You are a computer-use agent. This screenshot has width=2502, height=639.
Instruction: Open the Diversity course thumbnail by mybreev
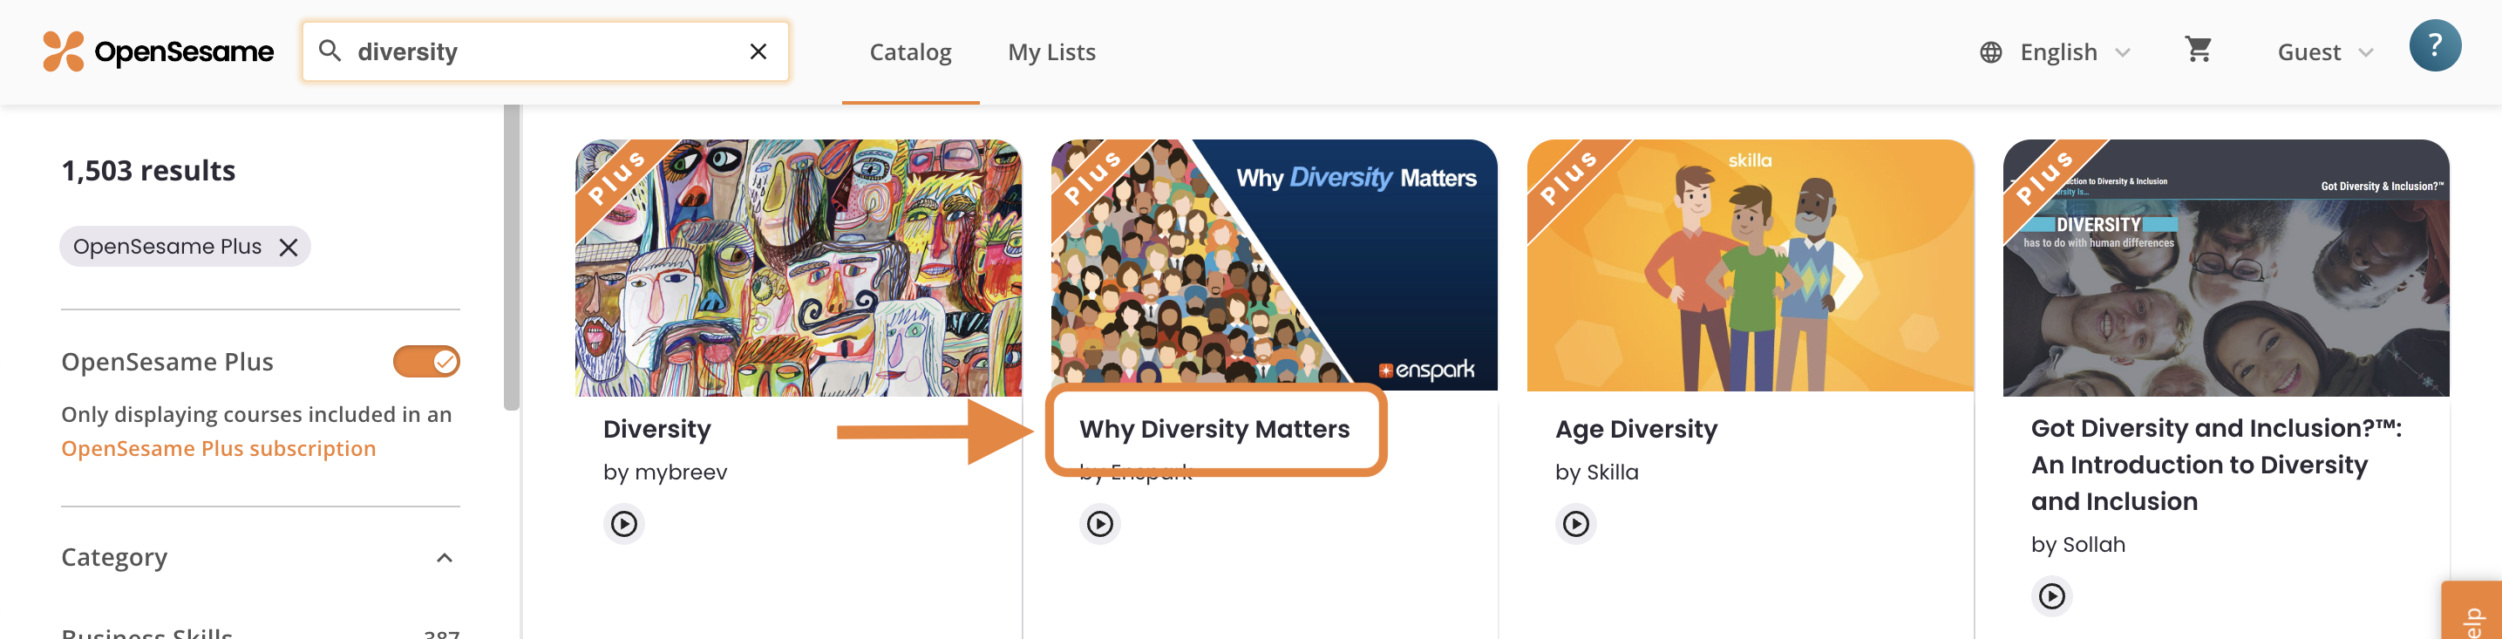tap(799, 268)
